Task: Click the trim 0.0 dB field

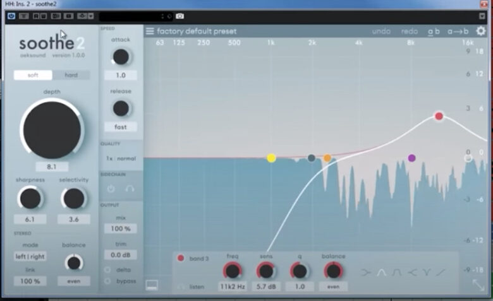Action: 121,255
